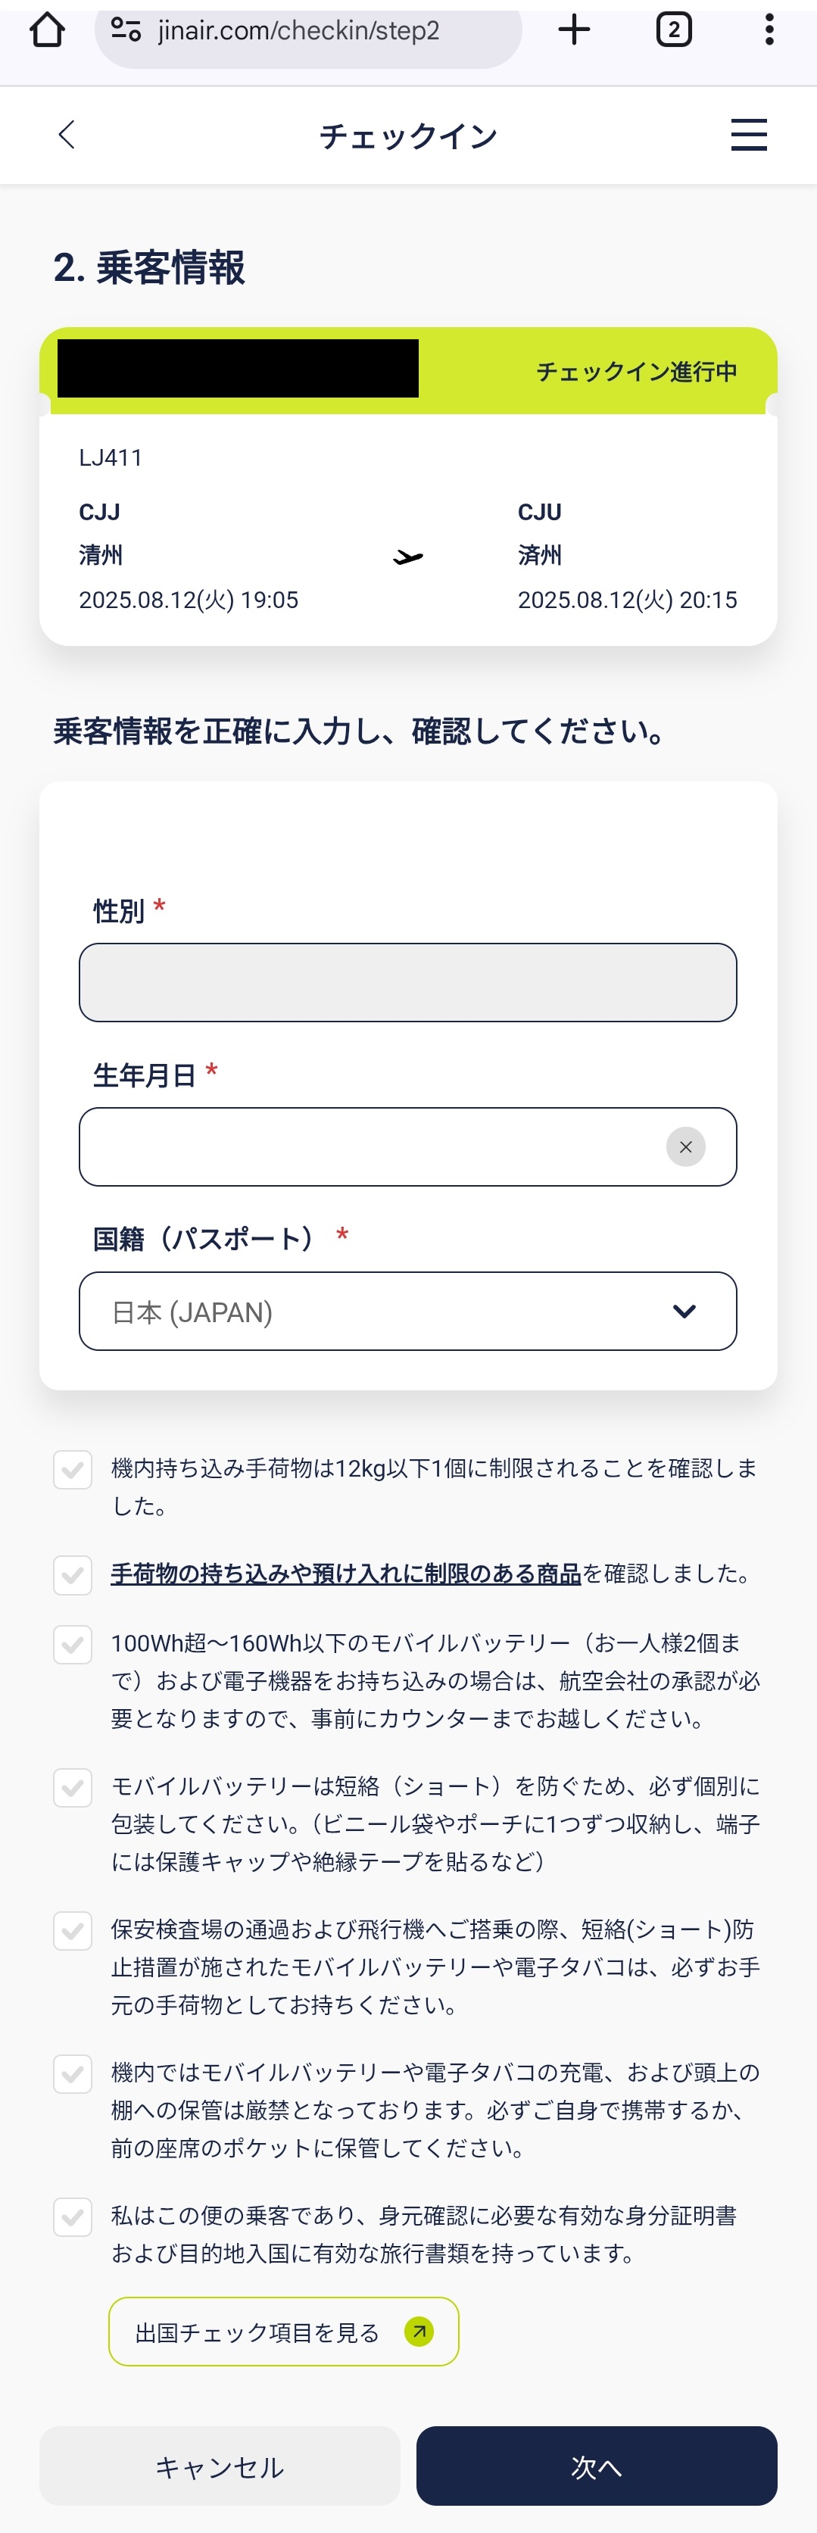817x2533 pixels.
Task: Open the hamburger menu in the header
Action: pos(748,135)
